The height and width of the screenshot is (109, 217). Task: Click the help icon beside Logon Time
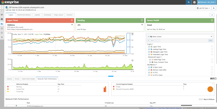tap(212, 47)
